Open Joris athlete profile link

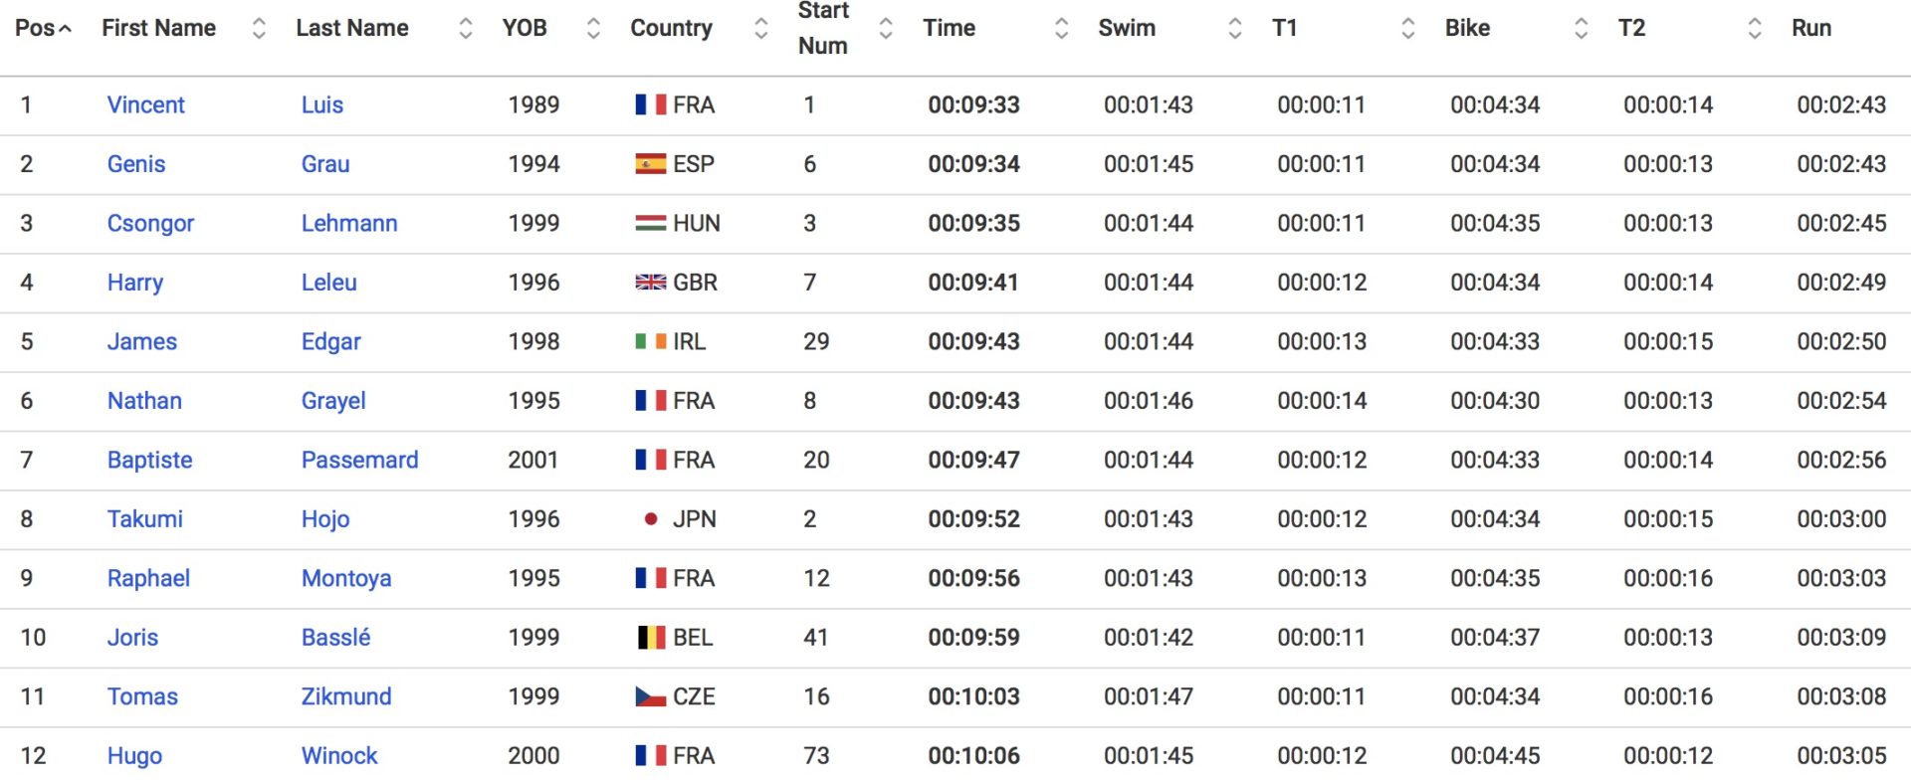(x=132, y=638)
